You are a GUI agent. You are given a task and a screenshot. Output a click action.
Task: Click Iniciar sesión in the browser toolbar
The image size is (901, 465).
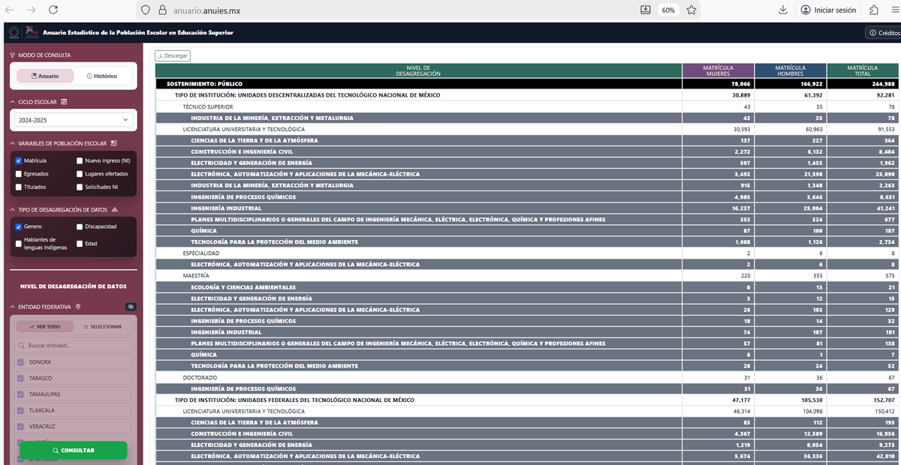click(x=829, y=10)
